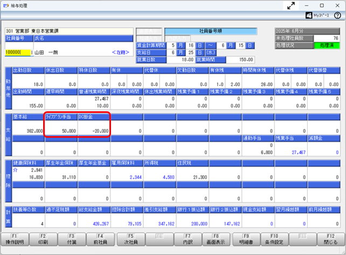Click 普通残業時間 value 10.00
346x255 pixels.
(102, 106)
